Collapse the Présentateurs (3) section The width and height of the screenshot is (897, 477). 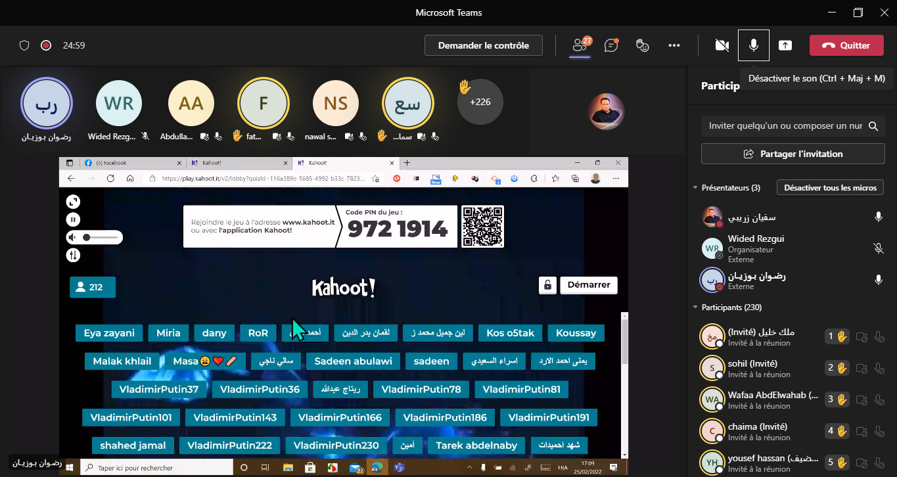pyautogui.click(x=696, y=188)
